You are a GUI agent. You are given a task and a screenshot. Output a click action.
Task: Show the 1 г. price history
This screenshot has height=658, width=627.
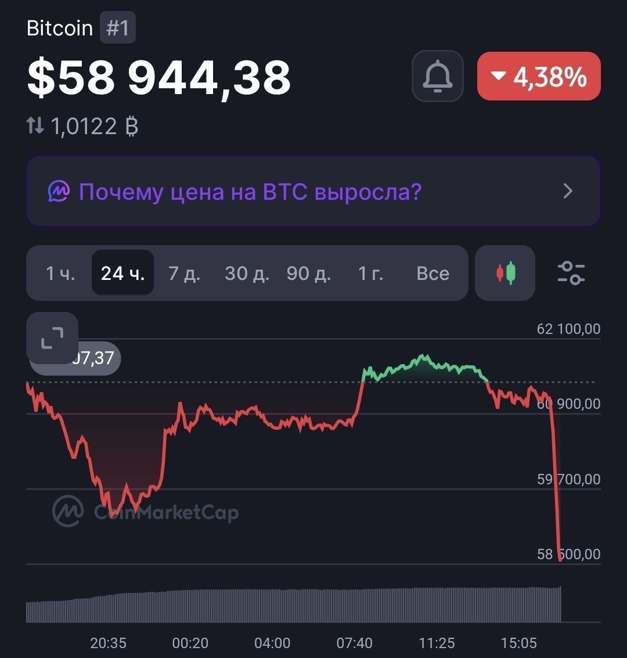(371, 273)
